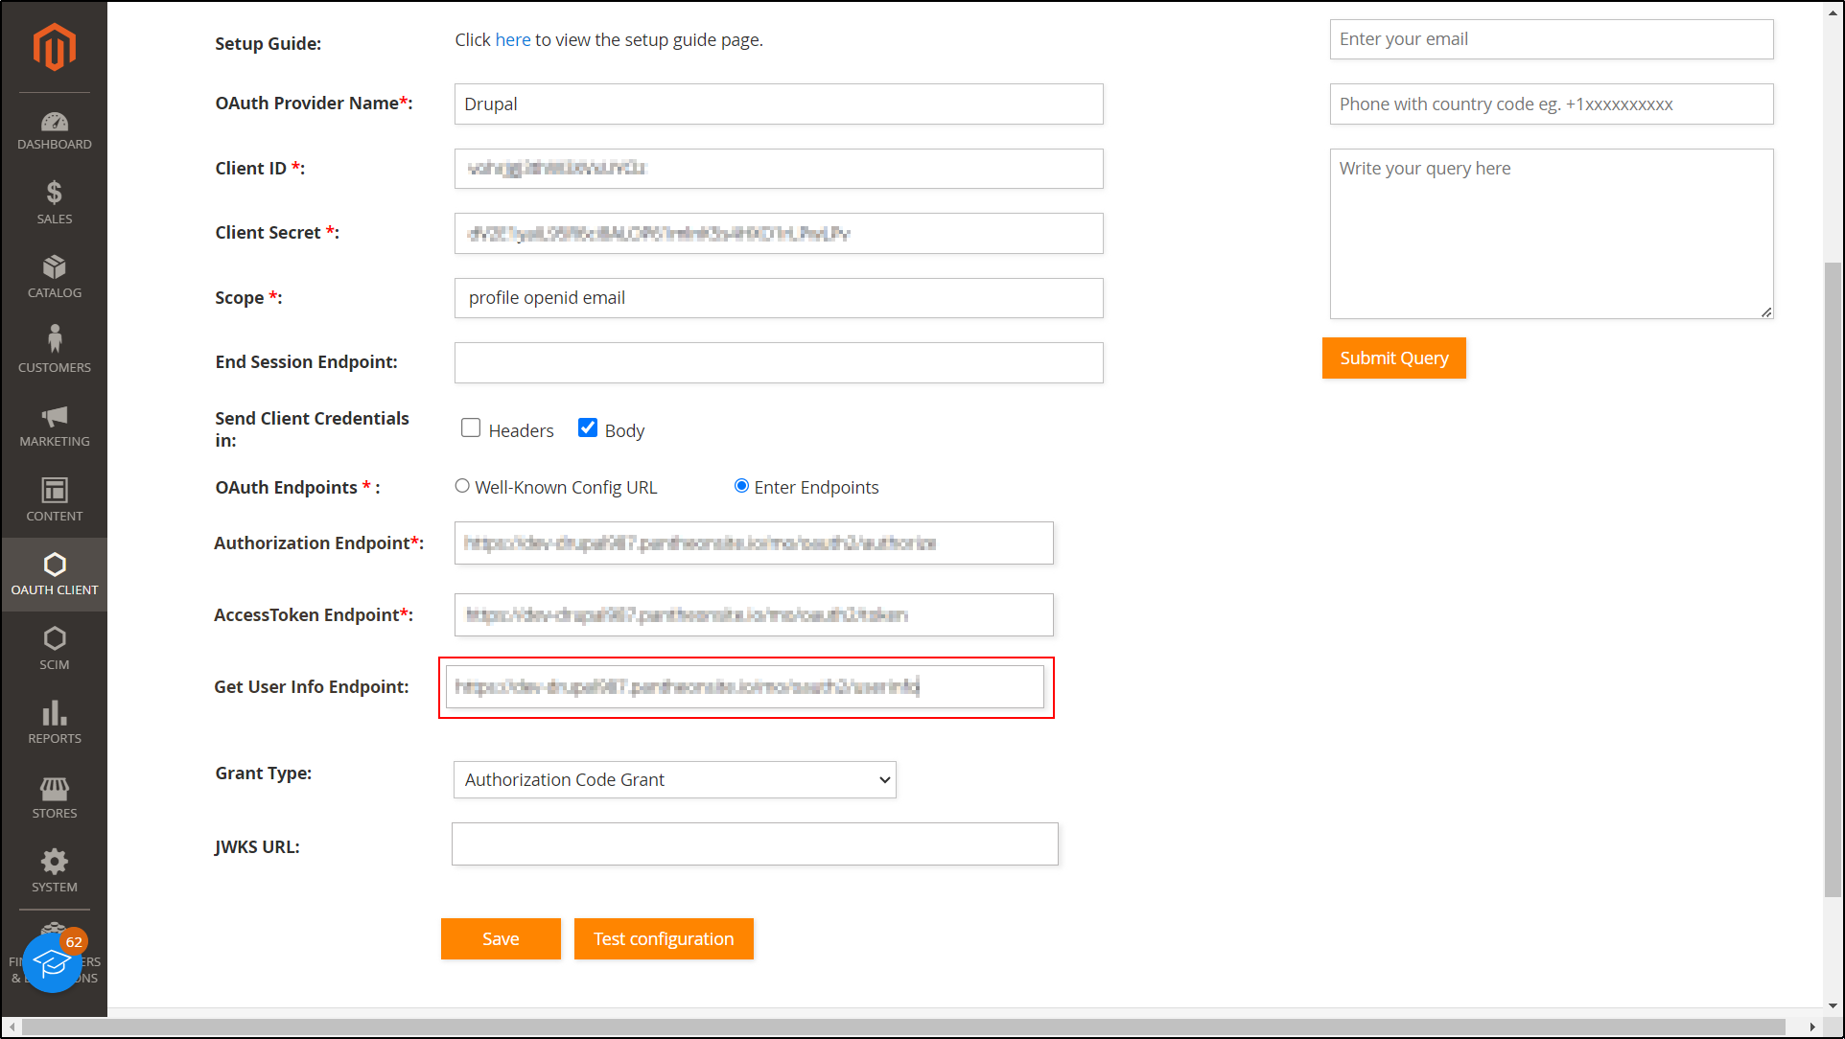Open the OAuth Client menu entry
Screen dimensions: 1845x1039
click(x=54, y=572)
